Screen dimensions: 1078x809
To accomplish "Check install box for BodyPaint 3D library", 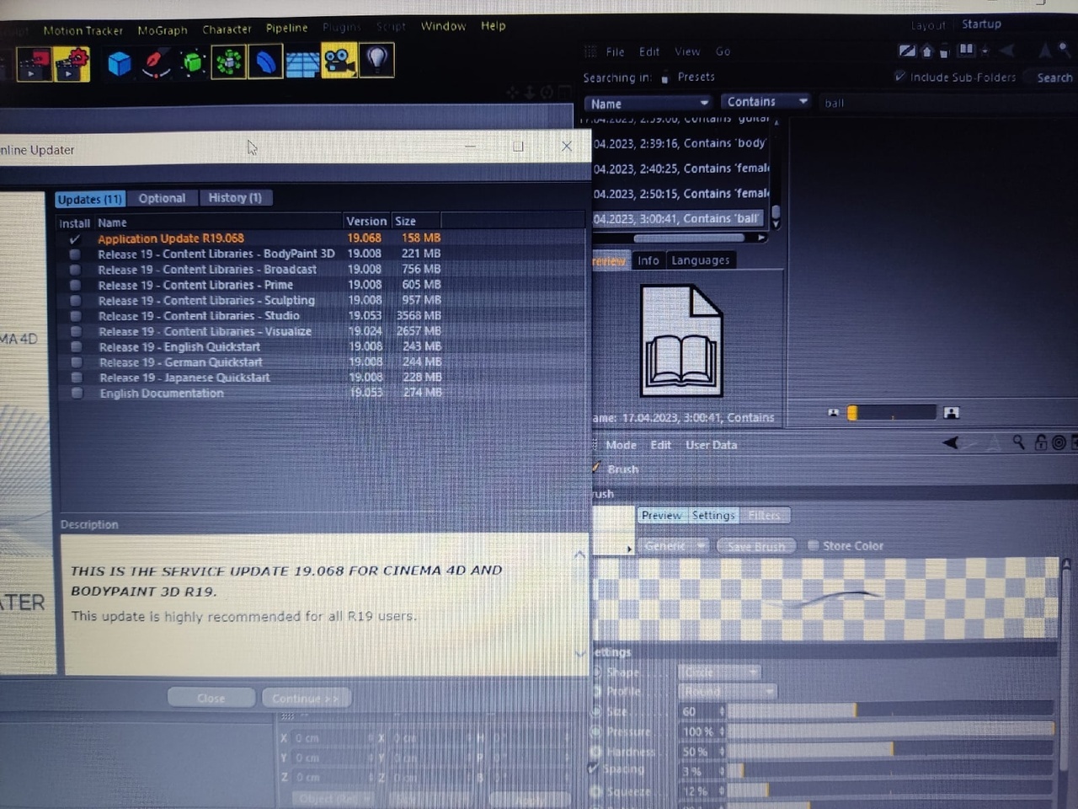I will 75,254.
